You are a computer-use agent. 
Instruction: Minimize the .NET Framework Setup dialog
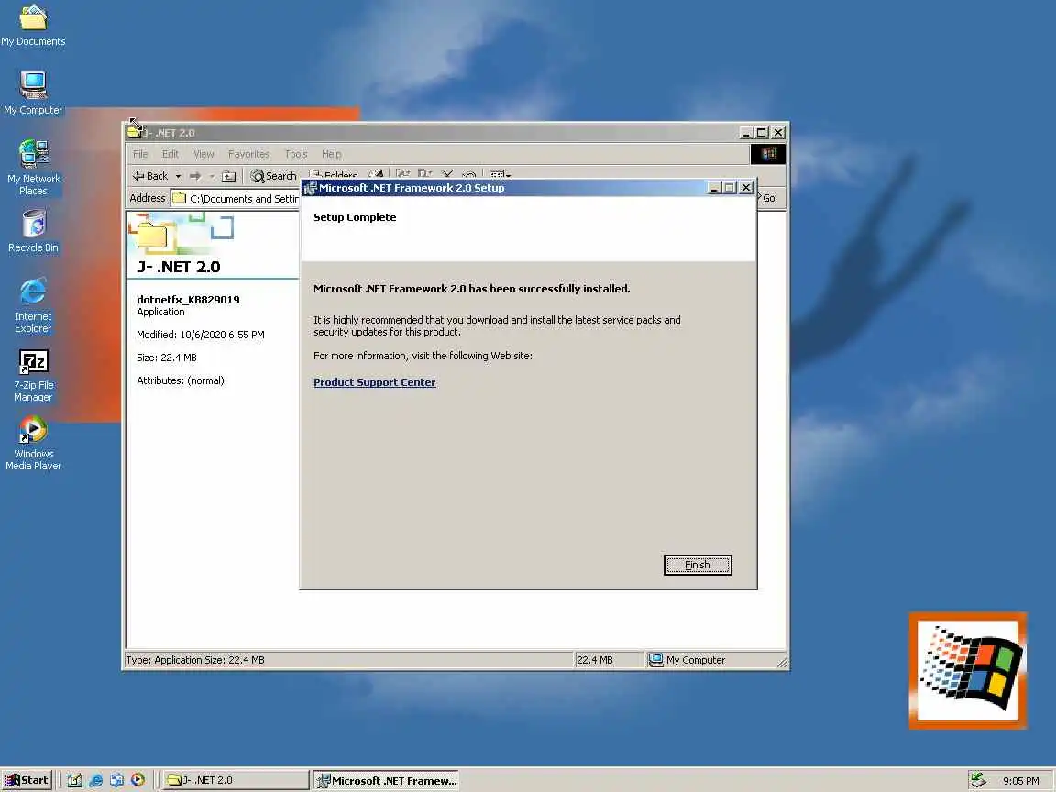tap(715, 188)
